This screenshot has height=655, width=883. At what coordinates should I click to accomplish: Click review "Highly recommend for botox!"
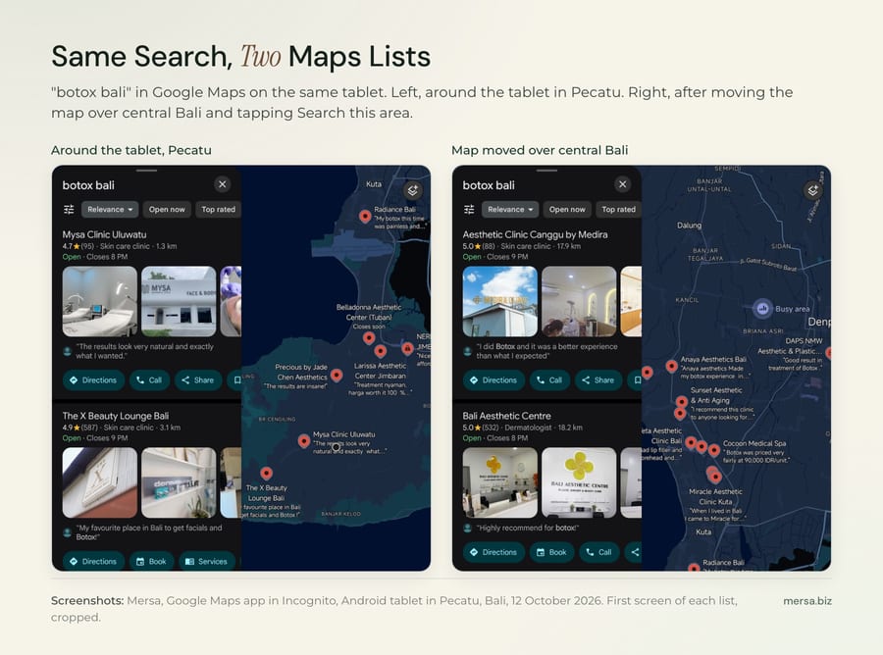[x=528, y=528]
